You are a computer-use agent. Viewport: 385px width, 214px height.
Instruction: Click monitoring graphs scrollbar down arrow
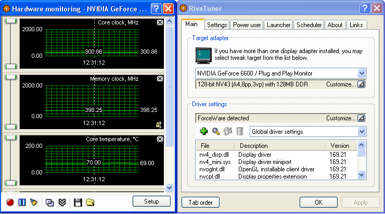coord(170,188)
